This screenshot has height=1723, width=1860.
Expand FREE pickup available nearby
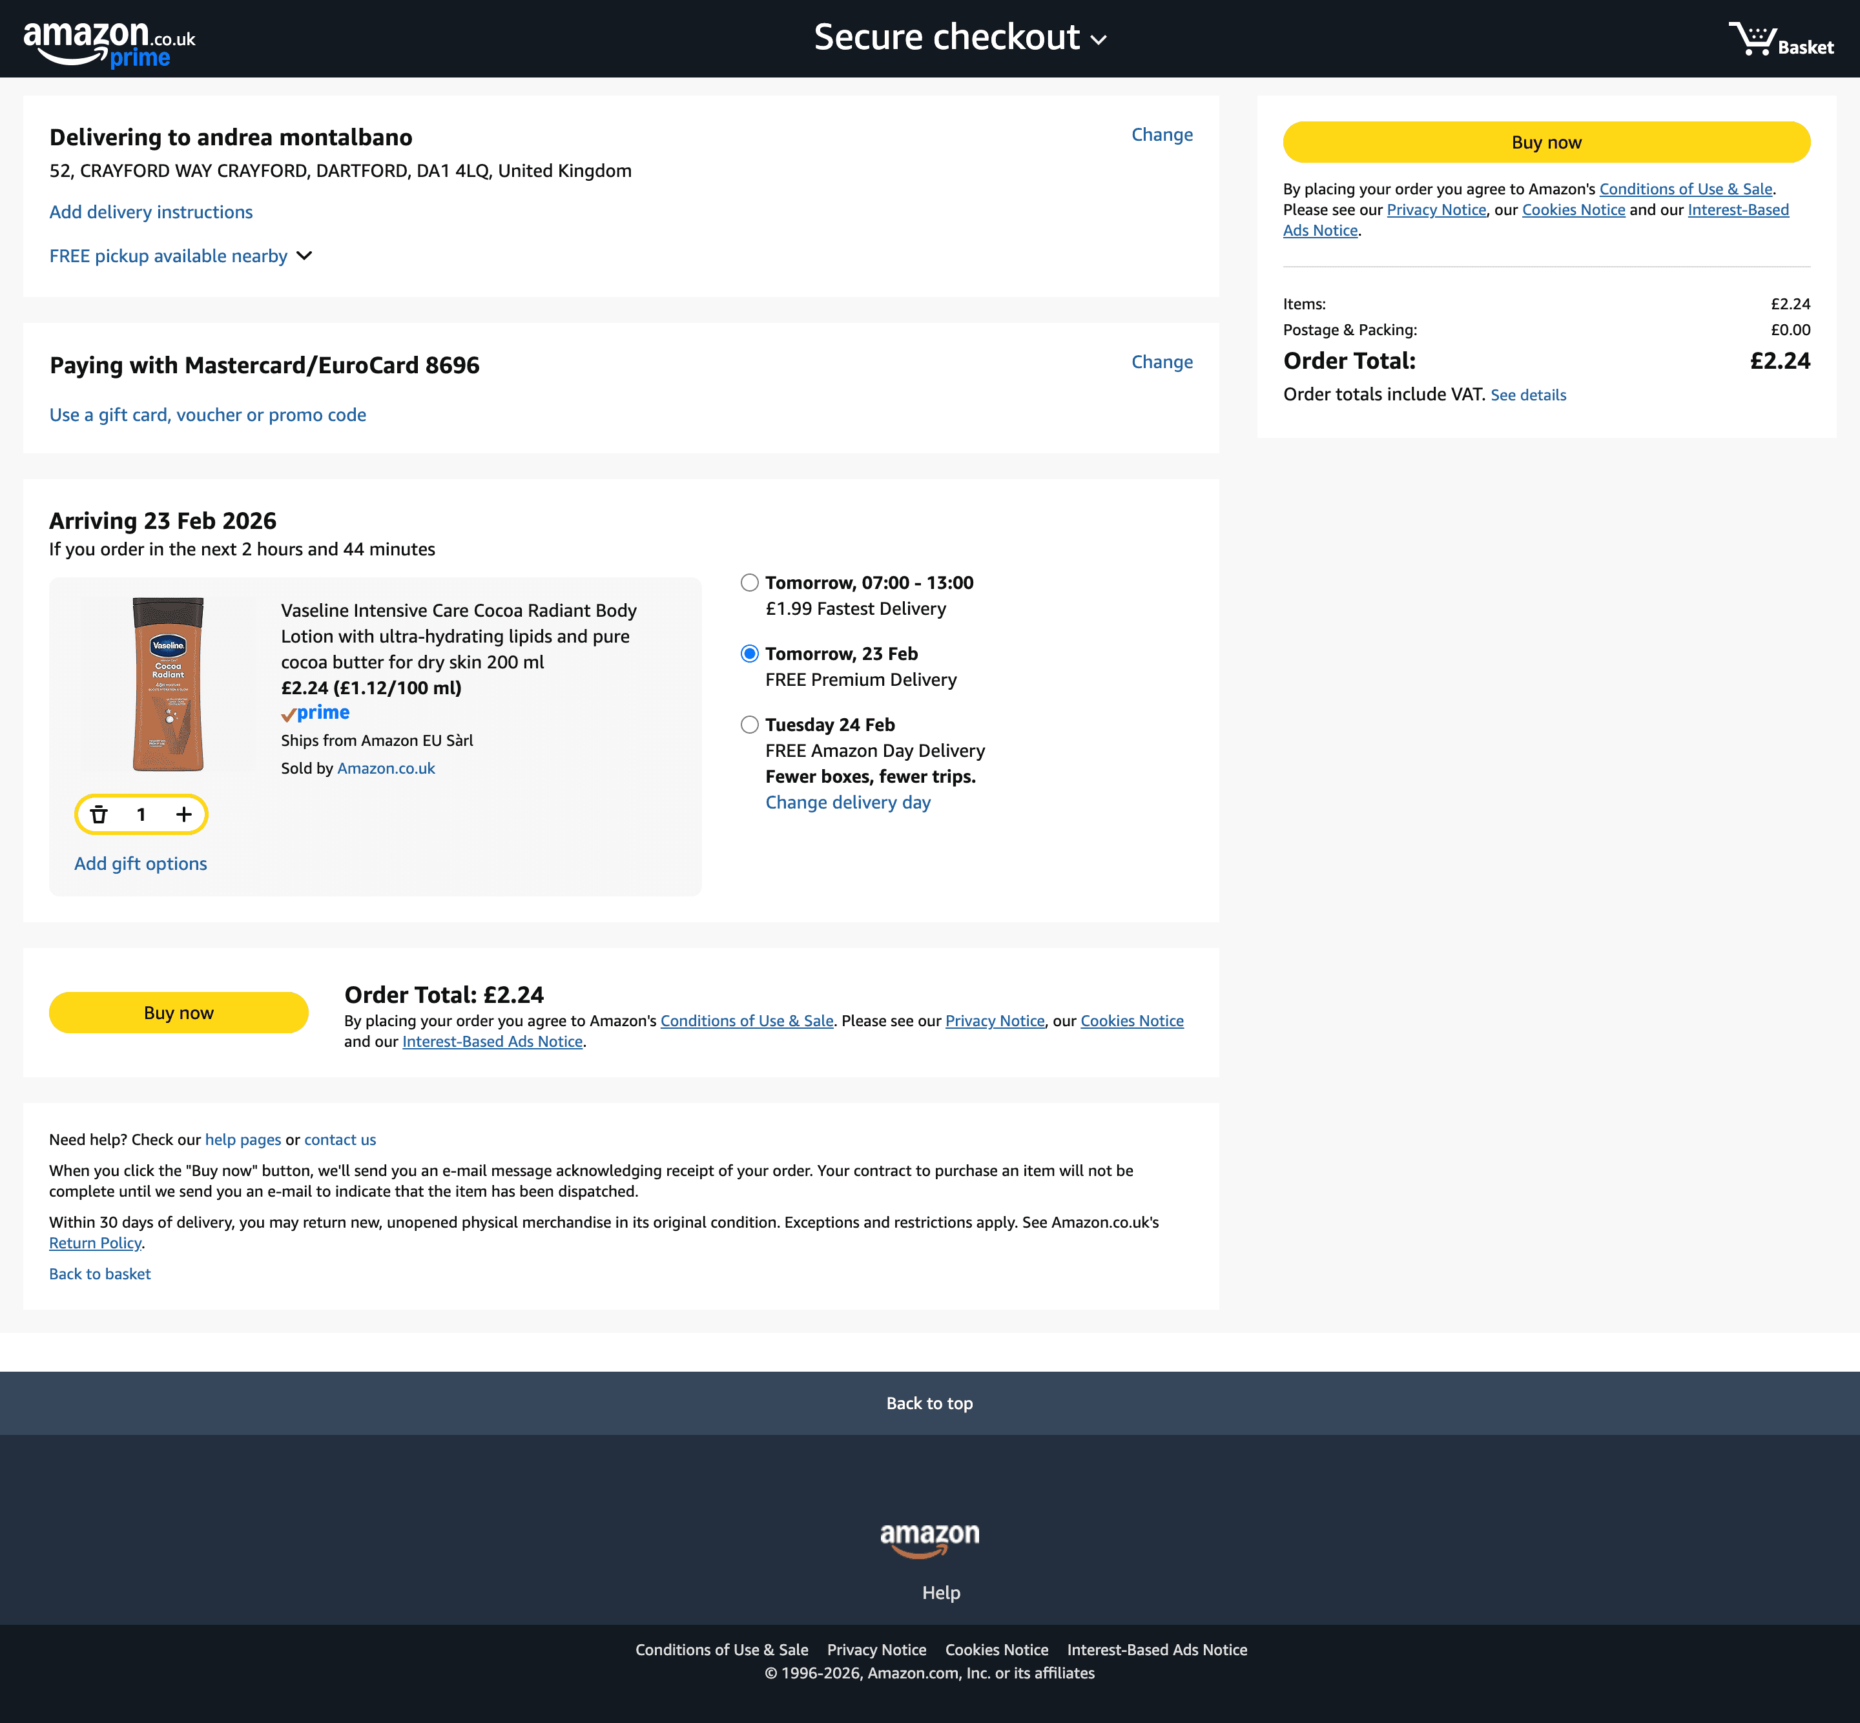click(x=181, y=256)
